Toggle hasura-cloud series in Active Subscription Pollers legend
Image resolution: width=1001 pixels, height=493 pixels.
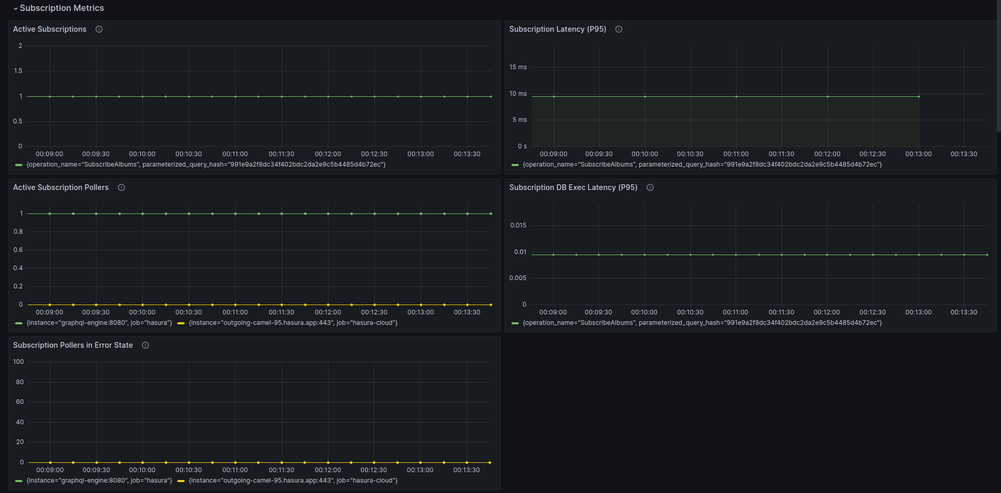click(293, 323)
